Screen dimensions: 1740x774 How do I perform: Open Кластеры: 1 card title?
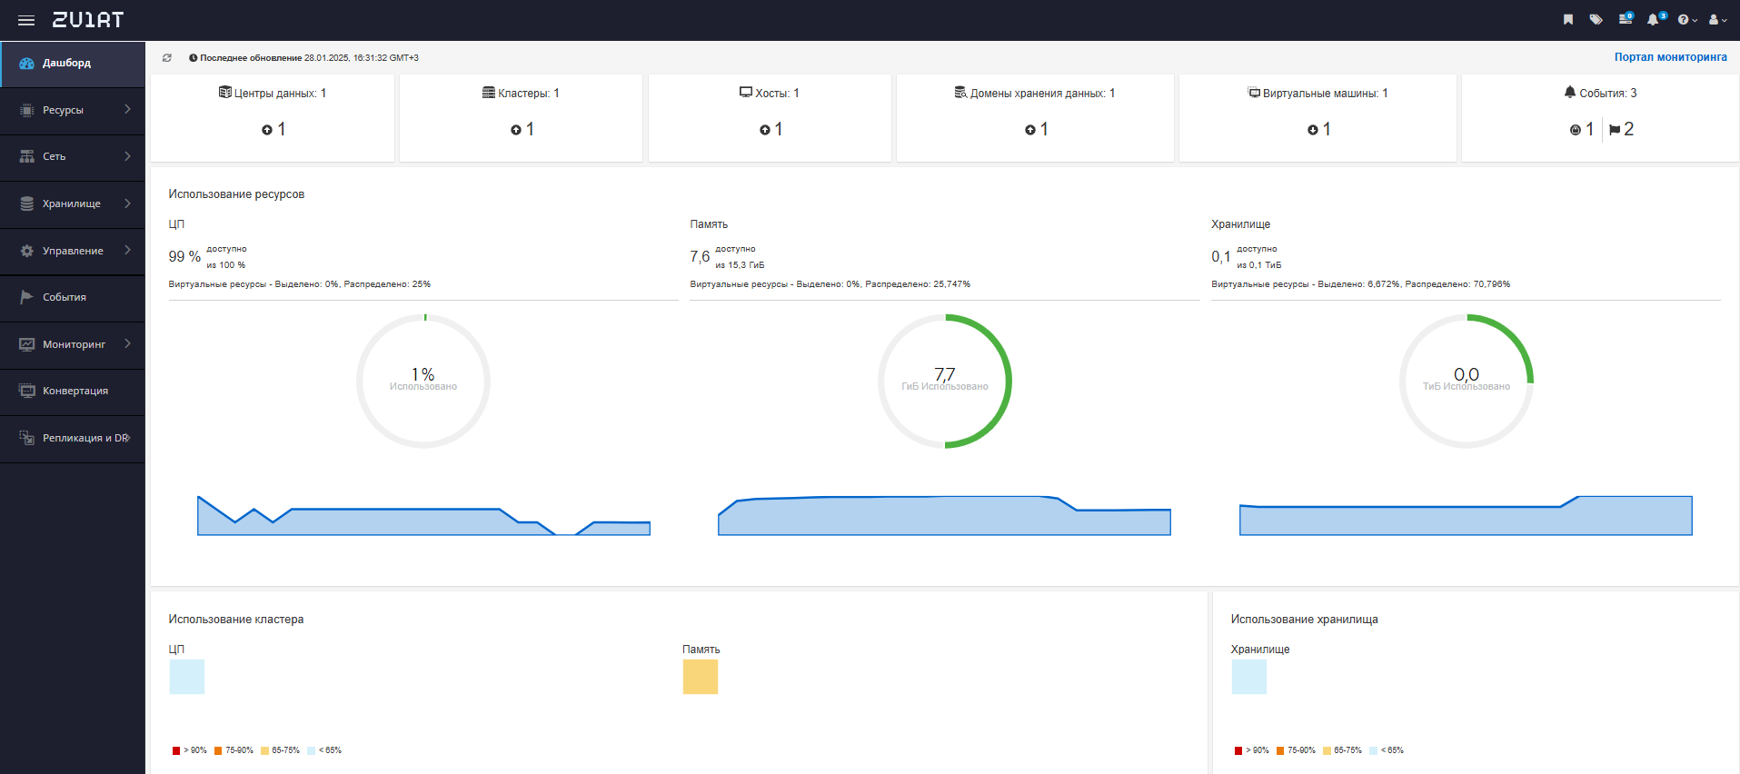click(x=521, y=94)
